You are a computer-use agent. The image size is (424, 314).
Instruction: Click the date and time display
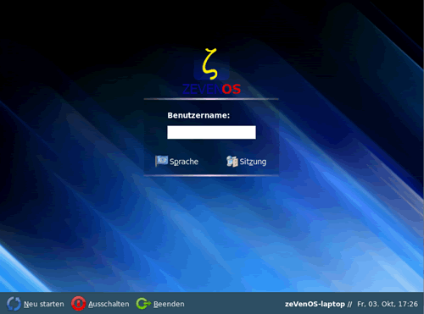[x=388, y=304]
